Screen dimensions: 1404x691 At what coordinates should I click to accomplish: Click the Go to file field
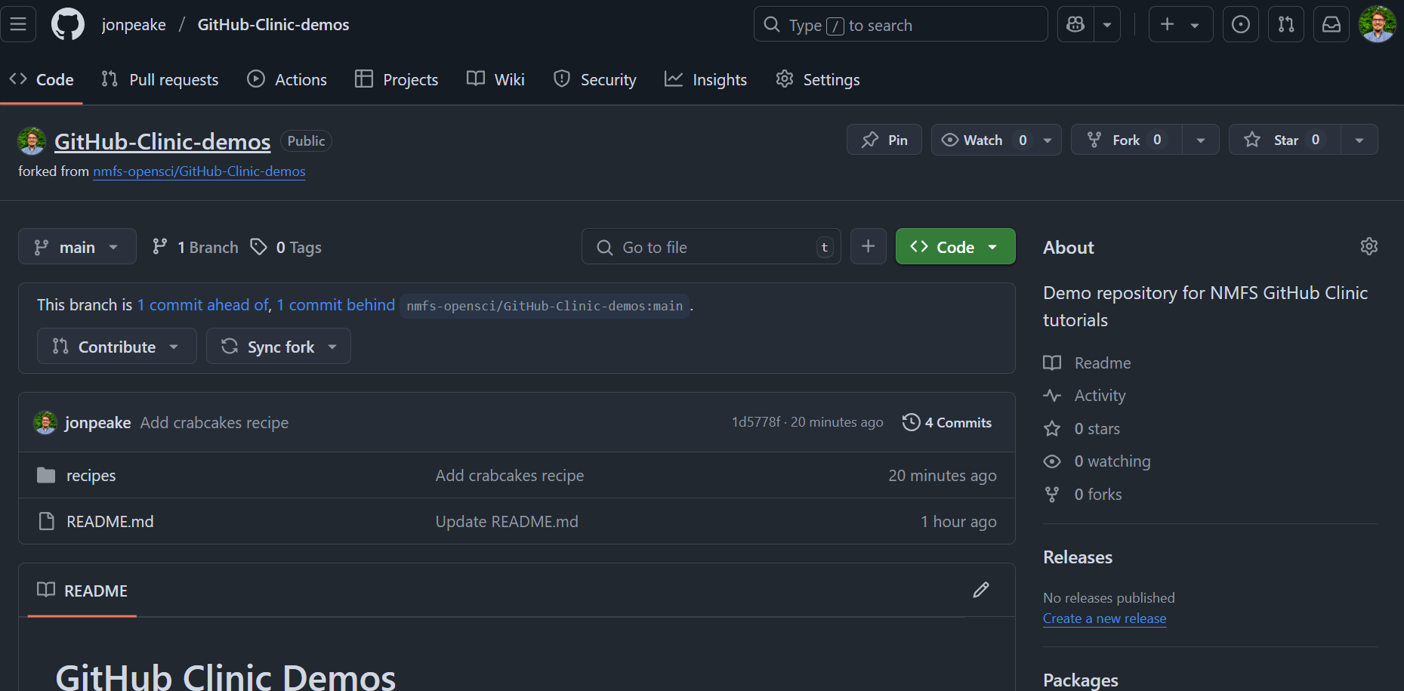tap(711, 246)
